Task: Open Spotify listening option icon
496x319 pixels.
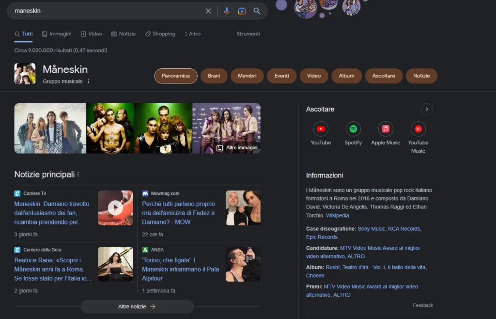Action: coord(353,129)
